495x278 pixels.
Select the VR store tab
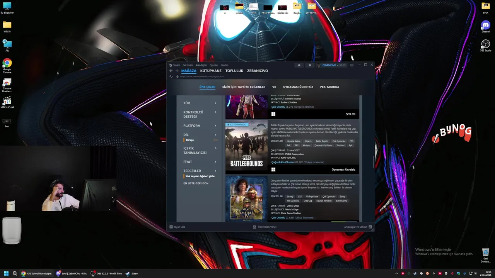(x=274, y=87)
